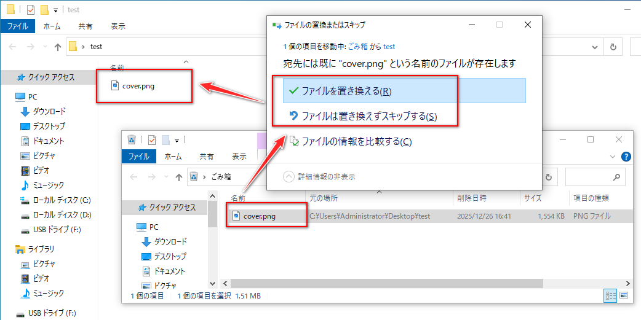This screenshot has width=641, height=320.
Task: Open ホーム tab in test window
Action: pyautogui.click(x=52, y=26)
